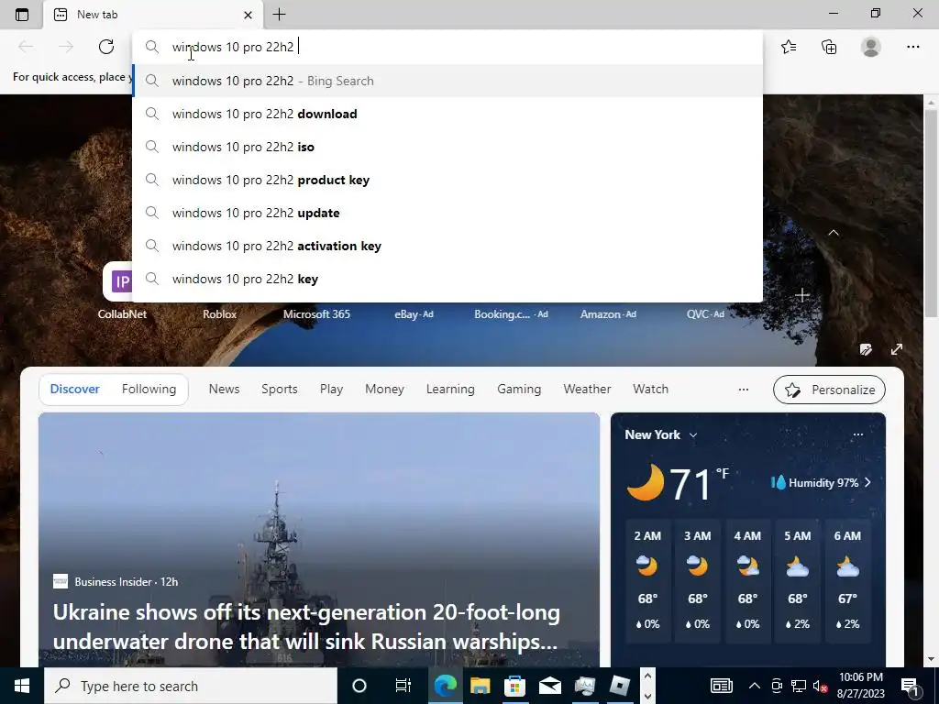Collapse quick links with up chevron
The image size is (939, 704).
(833, 232)
